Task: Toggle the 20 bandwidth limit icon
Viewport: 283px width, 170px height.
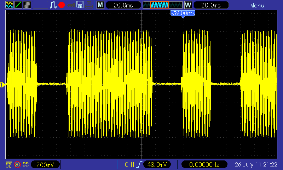Action: point(17,165)
